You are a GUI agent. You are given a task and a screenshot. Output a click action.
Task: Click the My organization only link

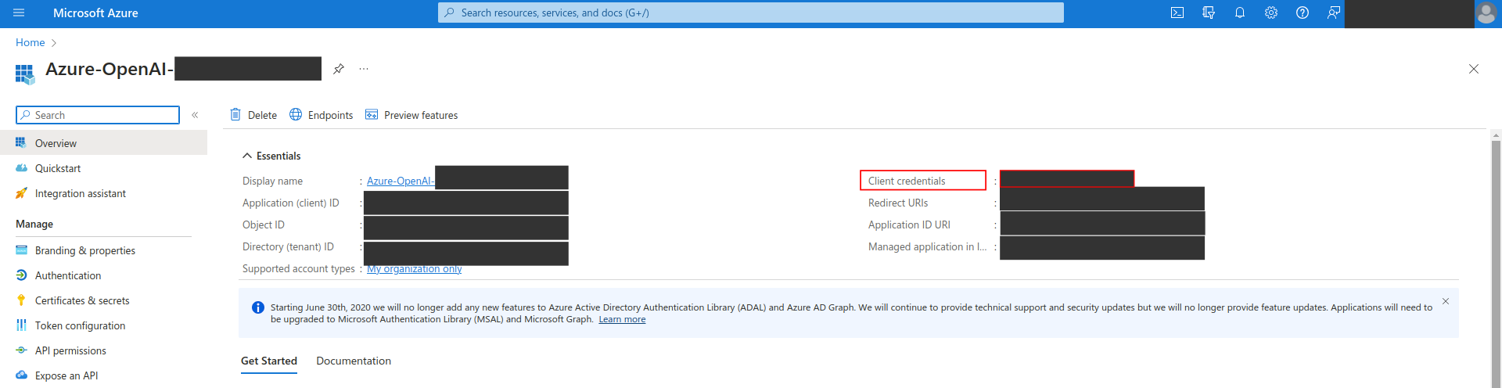pyautogui.click(x=415, y=268)
